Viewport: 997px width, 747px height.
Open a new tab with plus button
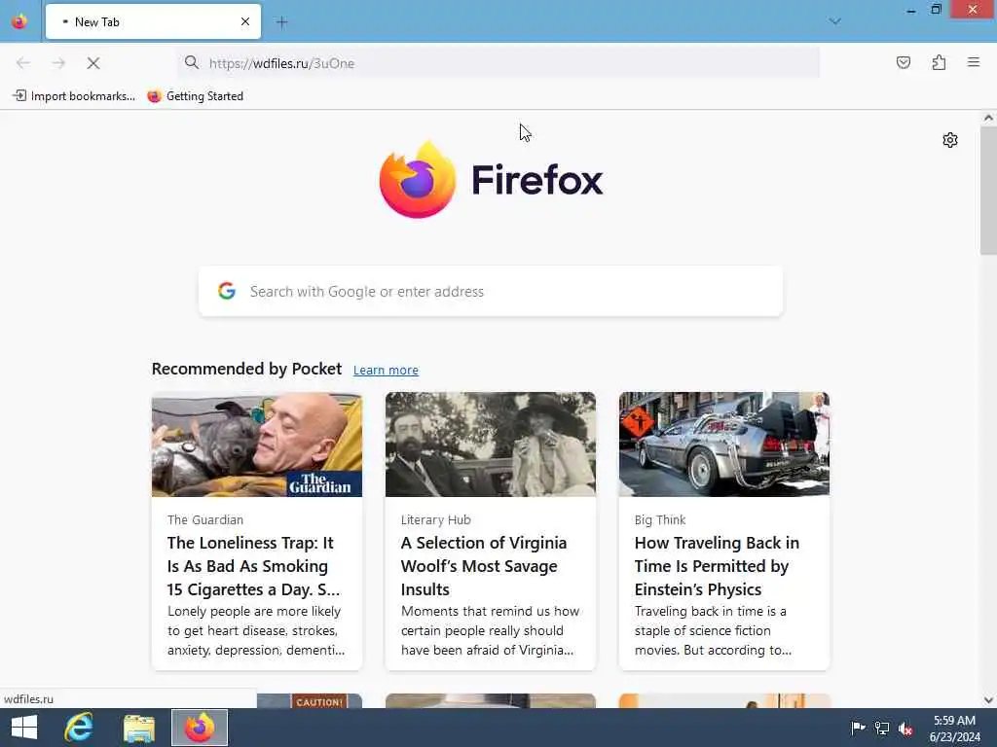(281, 22)
